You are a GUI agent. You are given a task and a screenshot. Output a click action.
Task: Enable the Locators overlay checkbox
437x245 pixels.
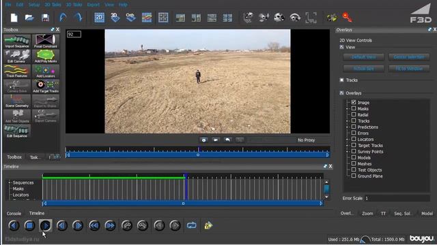[354, 139]
